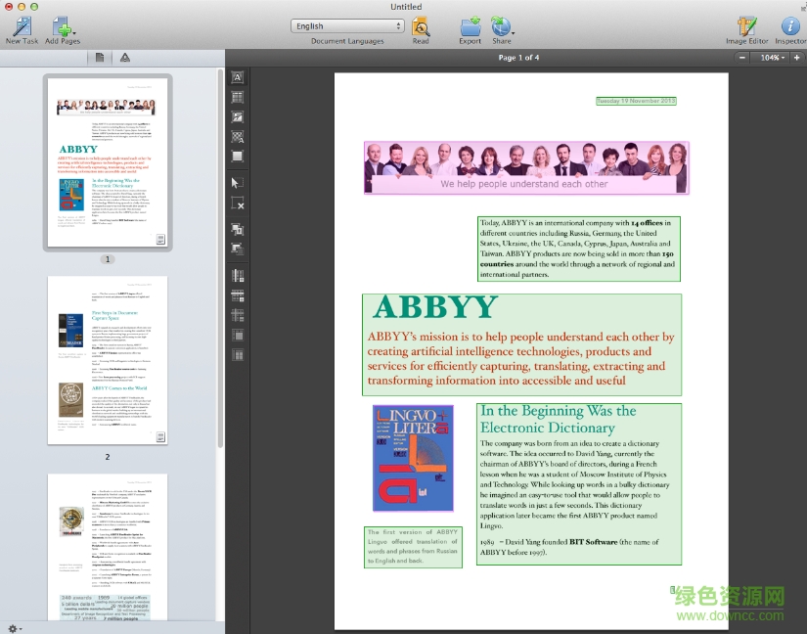Click the Add Pages toolbar item

click(63, 26)
